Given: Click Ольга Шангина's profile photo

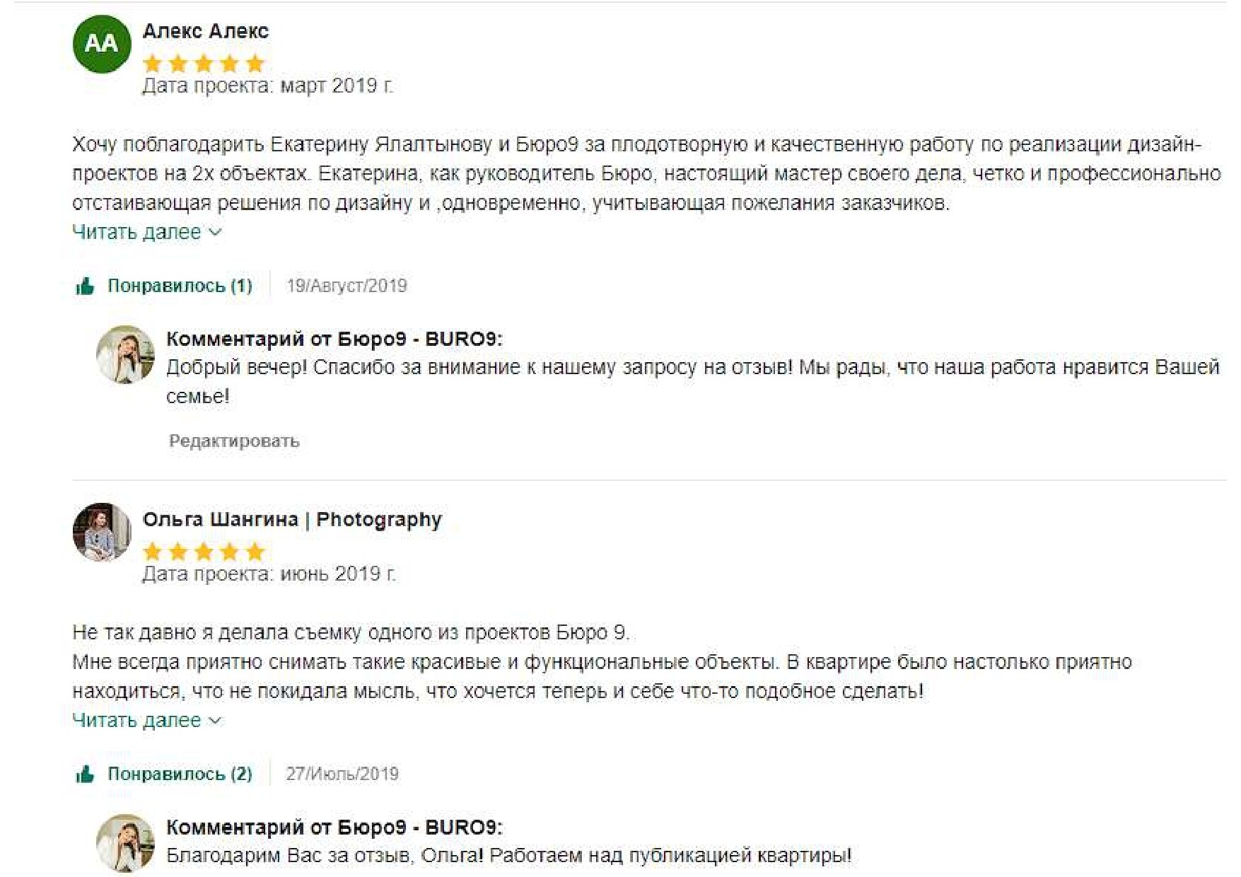Looking at the screenshot, I should coord(102,532).
